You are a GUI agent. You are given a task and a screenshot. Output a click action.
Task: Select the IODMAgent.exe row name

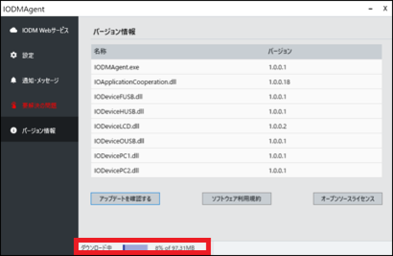coord(116,67)
